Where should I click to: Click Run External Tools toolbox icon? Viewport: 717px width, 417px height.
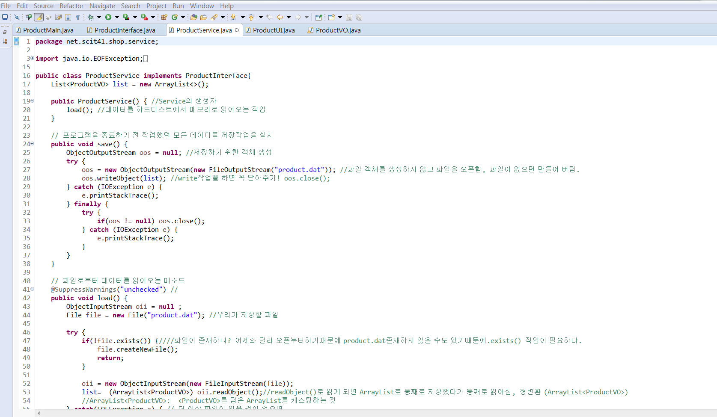pos(144,17)
